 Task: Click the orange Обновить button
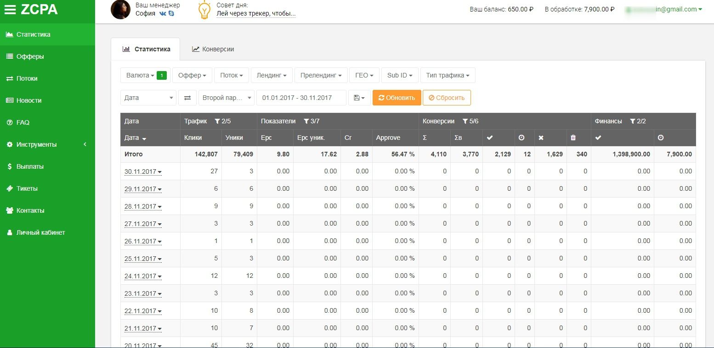[397, 98]
